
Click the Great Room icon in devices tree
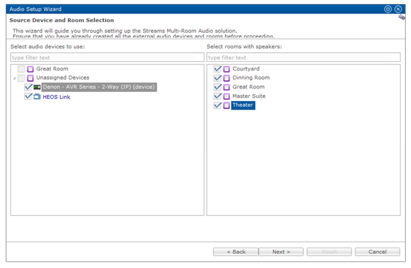click(31, 69)
